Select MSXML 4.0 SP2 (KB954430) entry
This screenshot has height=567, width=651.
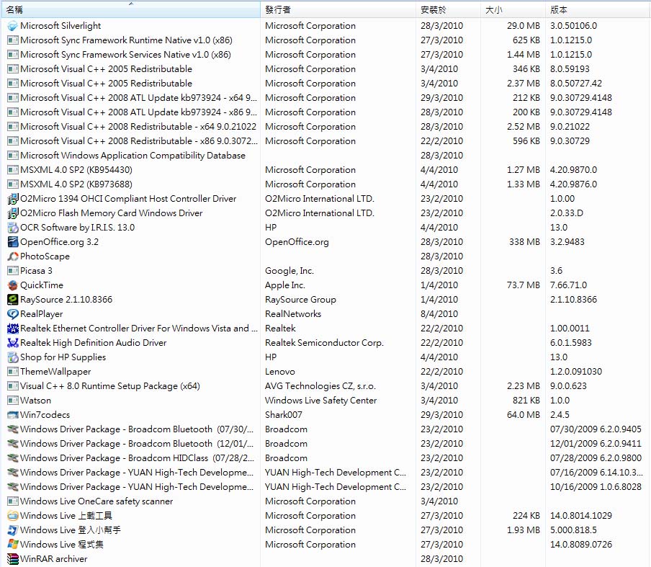click(x=76, y=170)
